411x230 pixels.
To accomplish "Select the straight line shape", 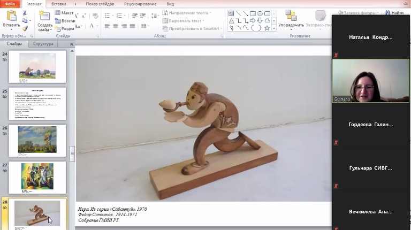I will pos(238,13).
